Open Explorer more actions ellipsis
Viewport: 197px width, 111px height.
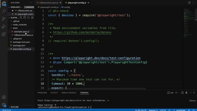(31, 3)
